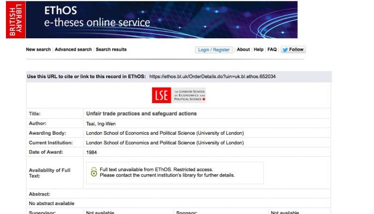
Task: Click the 'Full text unavailable from EThOS' message
Action: pyautogui.click(x=156, y=170)
